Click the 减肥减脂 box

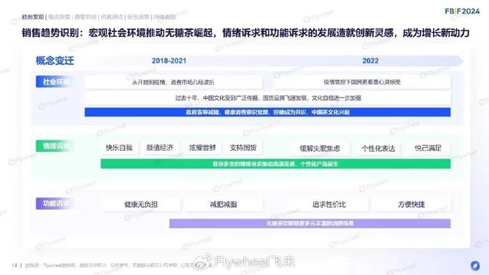[224, 205]
